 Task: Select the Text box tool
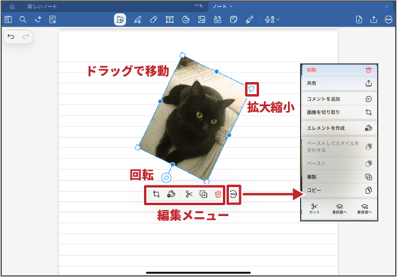coord(169,19)
